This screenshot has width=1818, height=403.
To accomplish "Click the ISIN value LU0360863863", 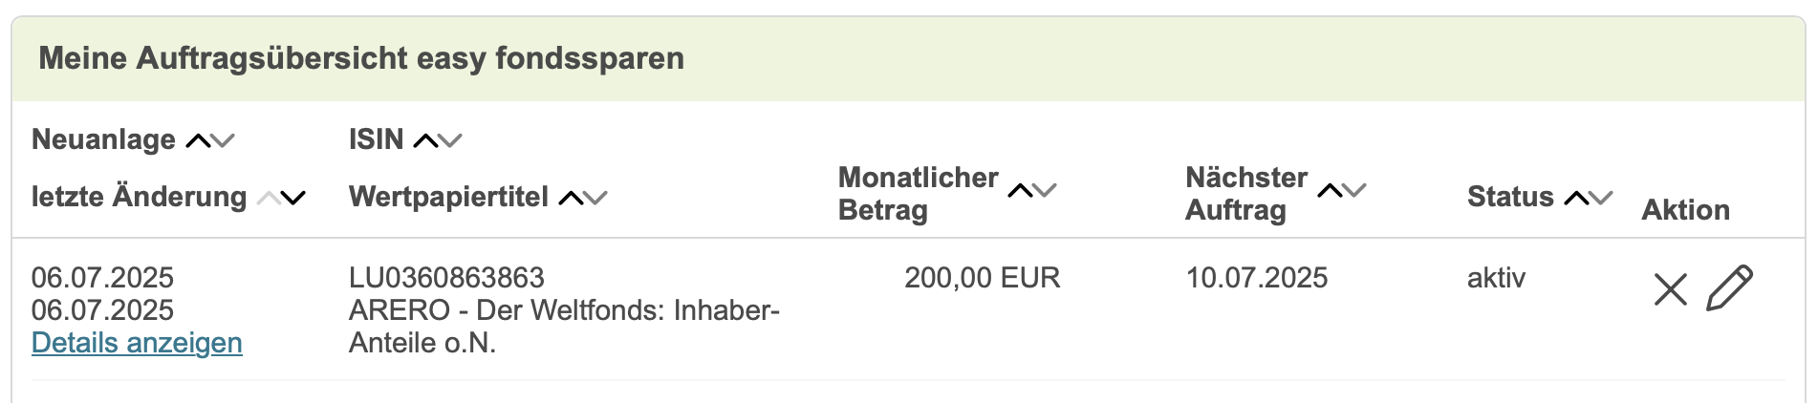I will pyautogui.click(x=446, y=278).
